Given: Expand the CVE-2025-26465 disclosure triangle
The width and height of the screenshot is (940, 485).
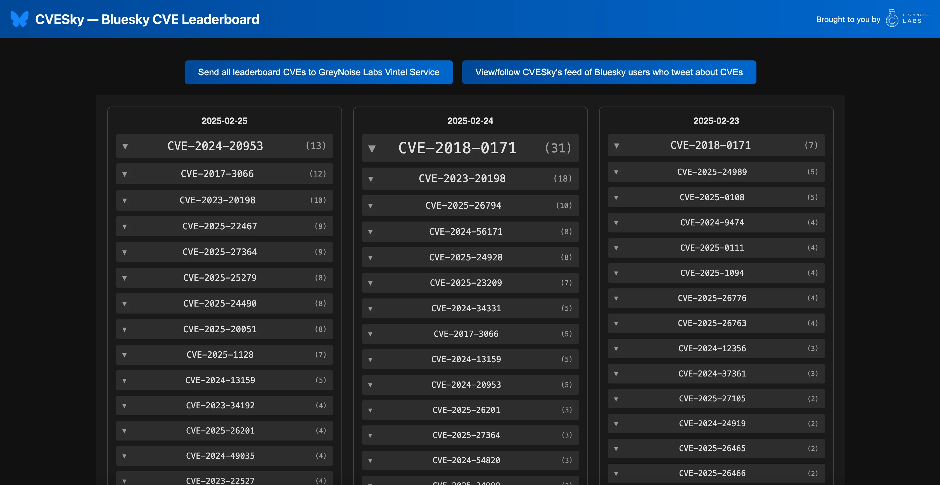Looking at the screenshot, I should [x=616, y=449].
